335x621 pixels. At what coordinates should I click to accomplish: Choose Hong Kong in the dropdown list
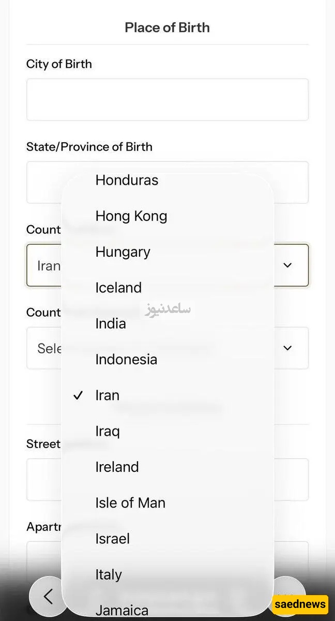pos(131,216)
